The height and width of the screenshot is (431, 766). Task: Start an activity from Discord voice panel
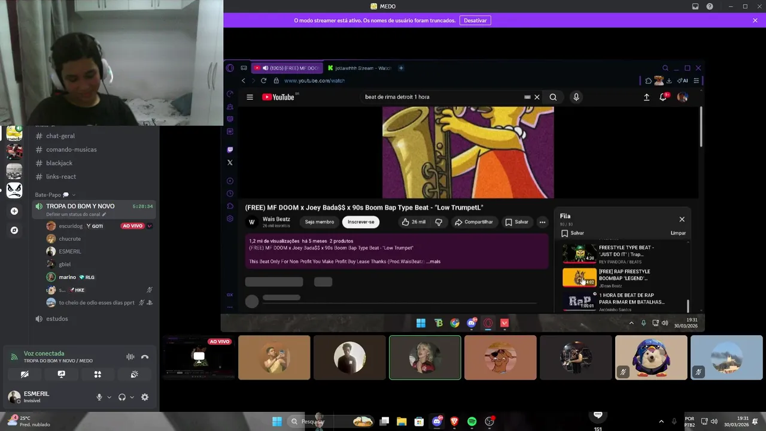pos(98,374)
